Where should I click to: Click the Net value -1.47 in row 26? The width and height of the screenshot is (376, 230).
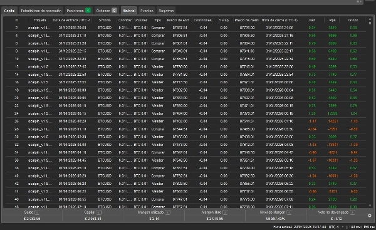click(312, 121)
